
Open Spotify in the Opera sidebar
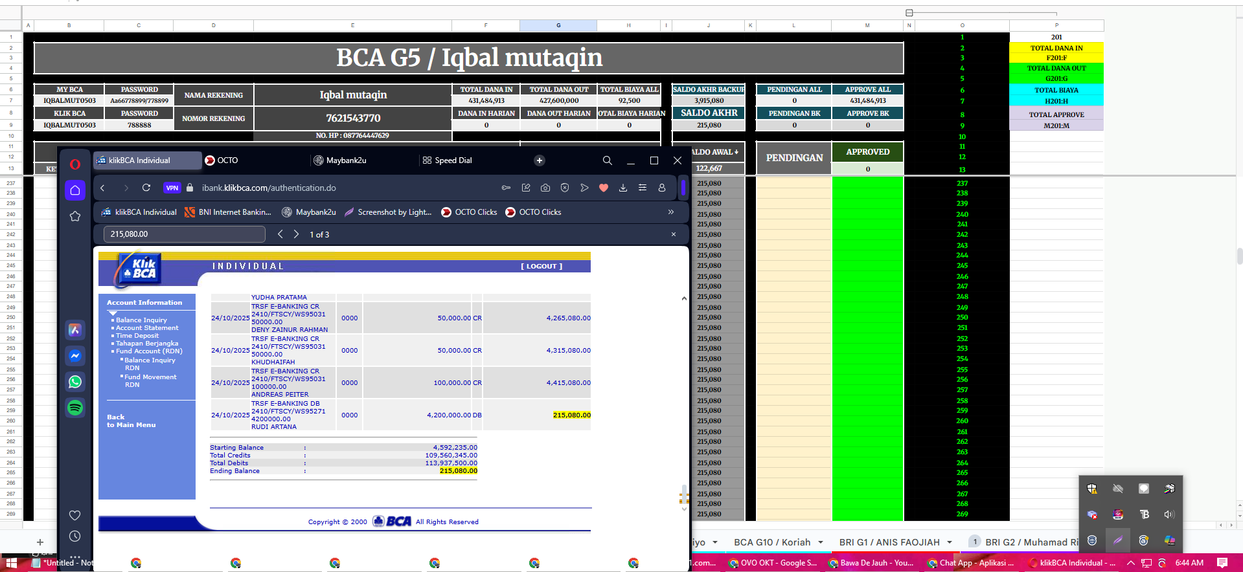click(75, 408)
